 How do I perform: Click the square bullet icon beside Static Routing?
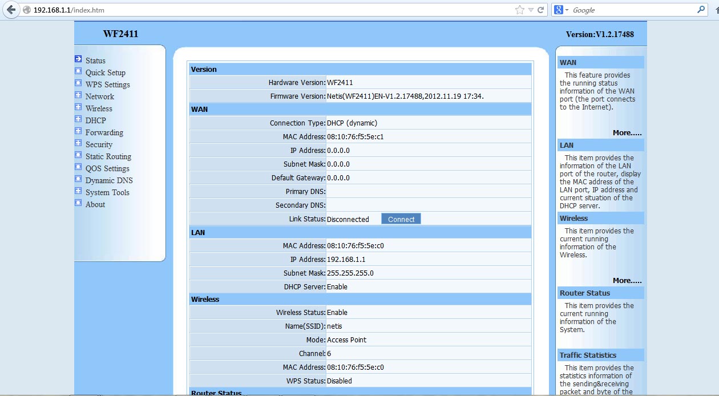(x=78, y=155)
